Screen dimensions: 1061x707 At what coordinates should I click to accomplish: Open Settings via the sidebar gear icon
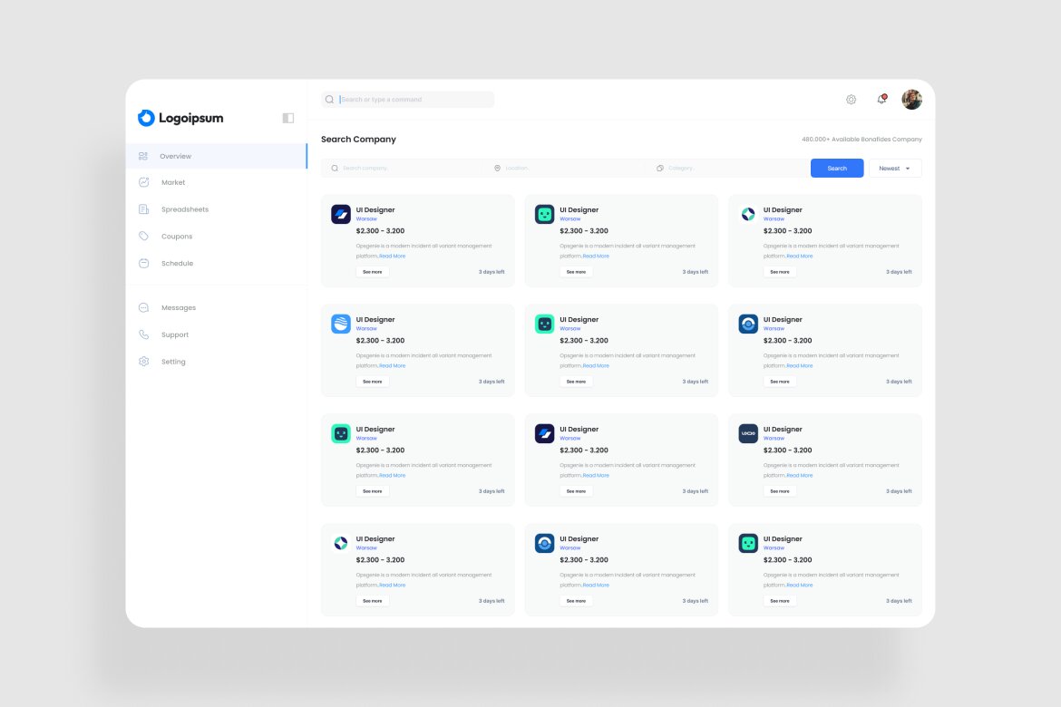[143, 361]
